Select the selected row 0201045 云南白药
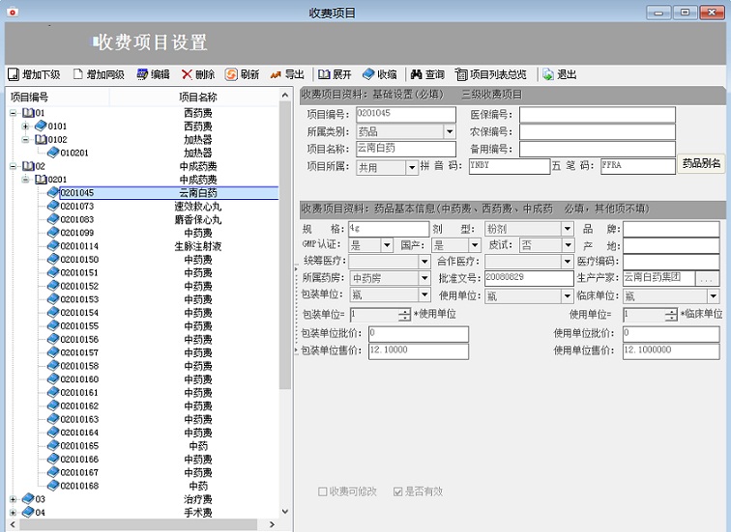Screen dimensions: 731x532 (169, 193)
